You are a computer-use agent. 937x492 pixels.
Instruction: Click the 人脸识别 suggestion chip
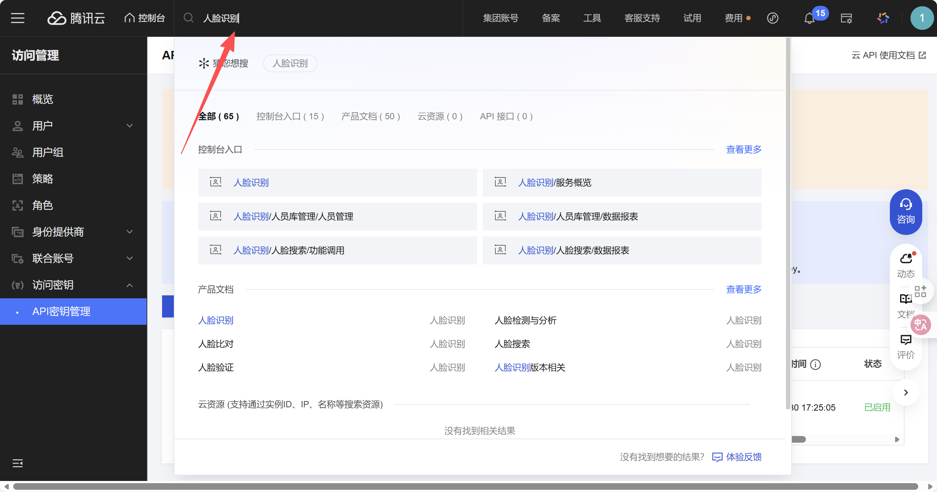tap(290, 63)
